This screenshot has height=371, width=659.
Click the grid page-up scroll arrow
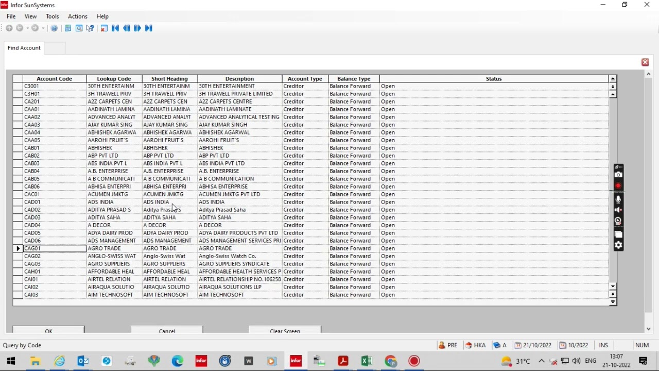coord(613,87)
